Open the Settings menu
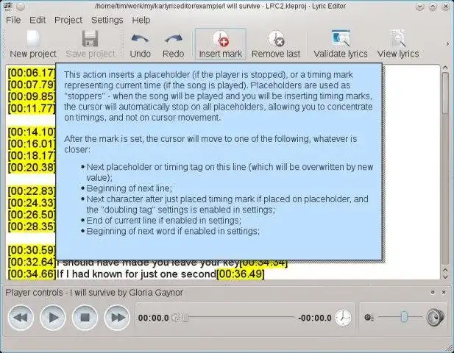This screenshot has width=454, height=353. pos(107,20)
